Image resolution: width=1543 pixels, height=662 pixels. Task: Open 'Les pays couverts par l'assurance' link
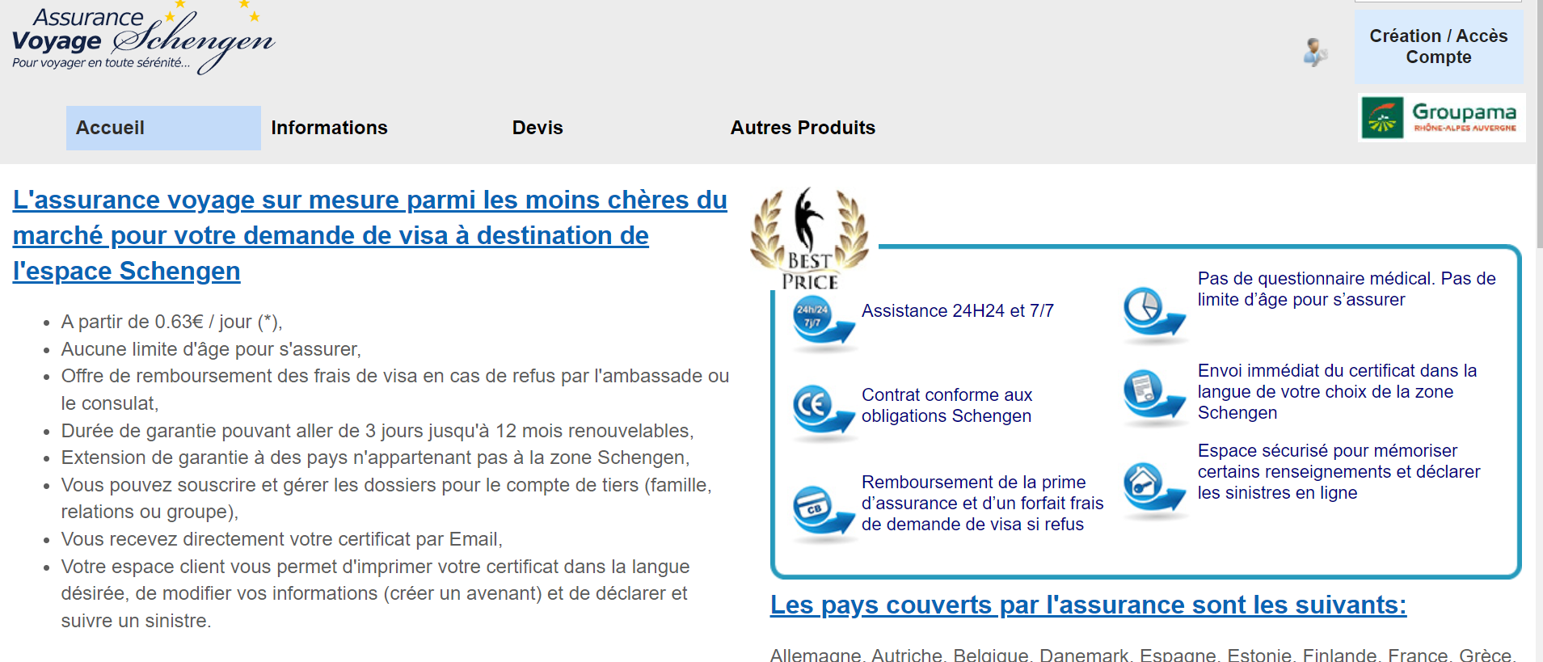1088,605
